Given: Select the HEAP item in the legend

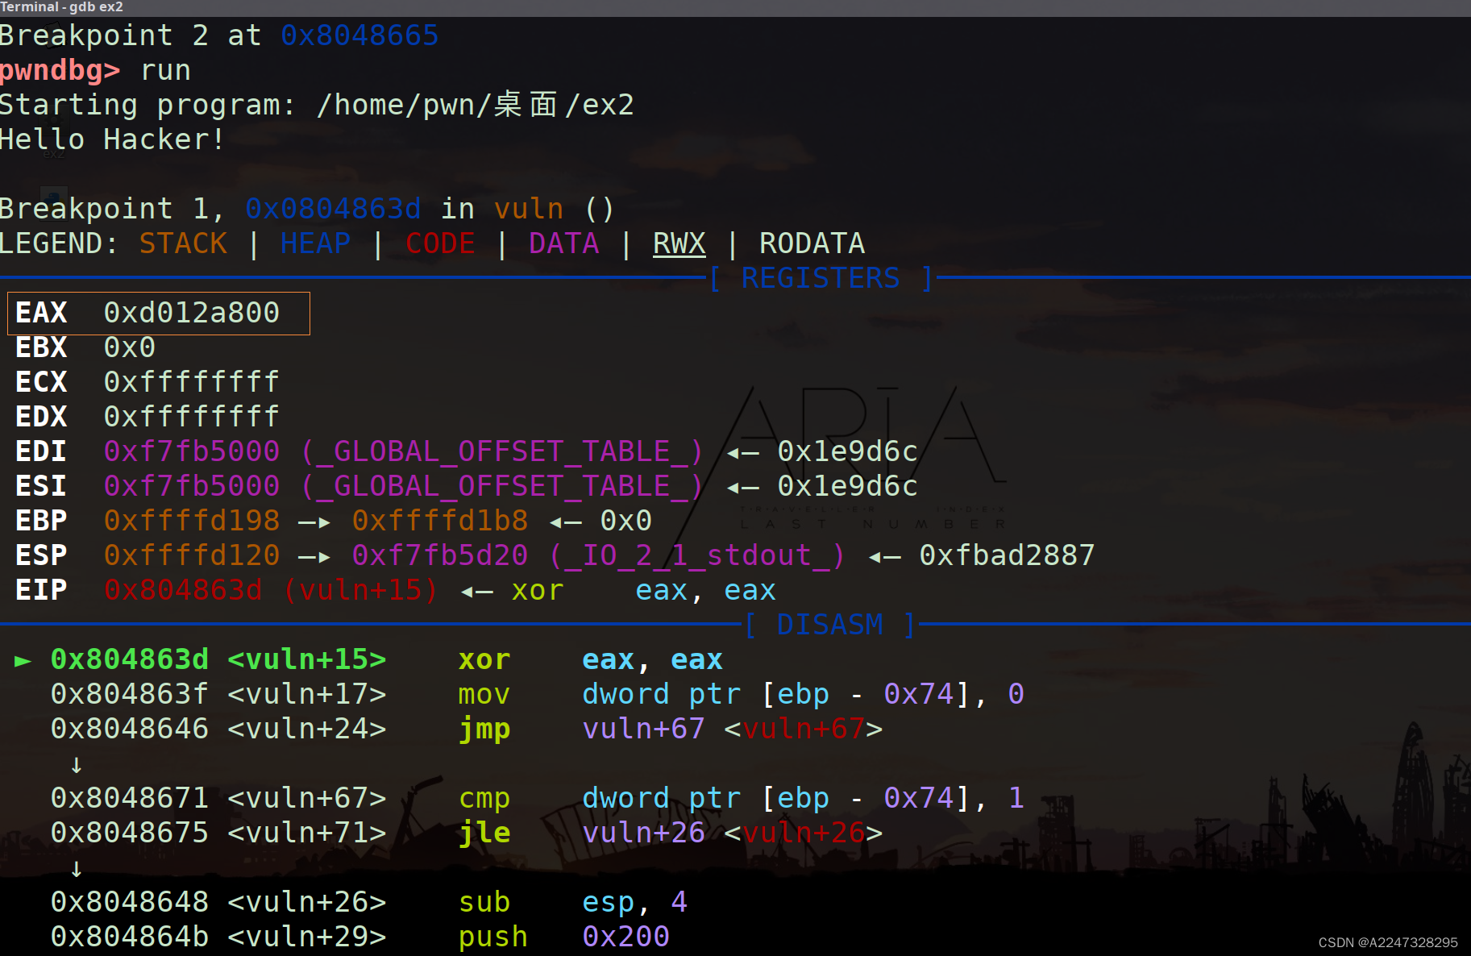Looking at the screenshot, I should (315, 243).
